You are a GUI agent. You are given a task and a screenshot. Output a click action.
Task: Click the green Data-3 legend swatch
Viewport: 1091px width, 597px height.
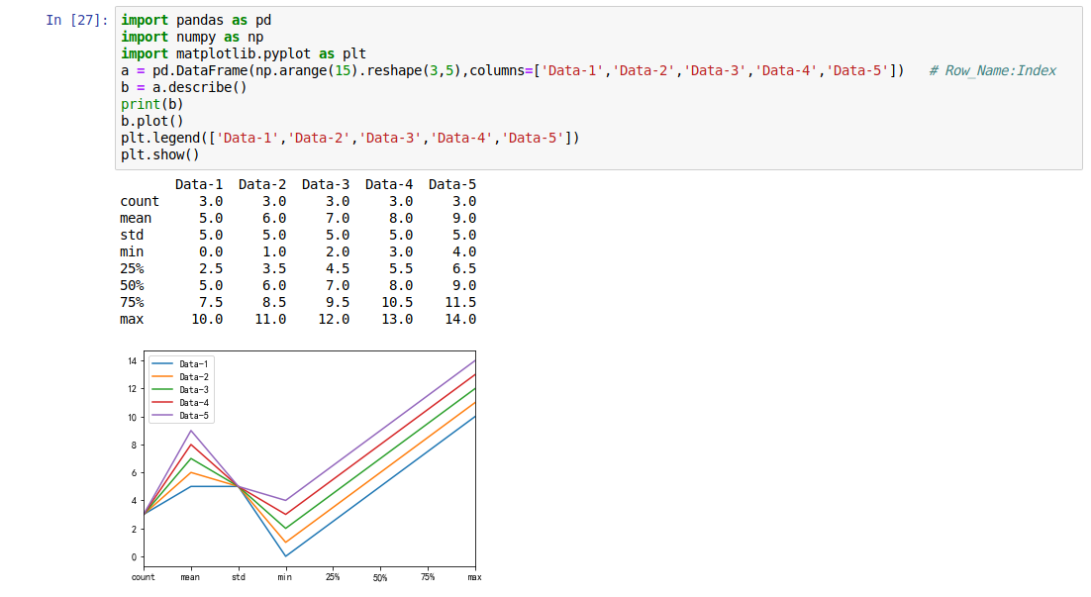tap(162, 390)
